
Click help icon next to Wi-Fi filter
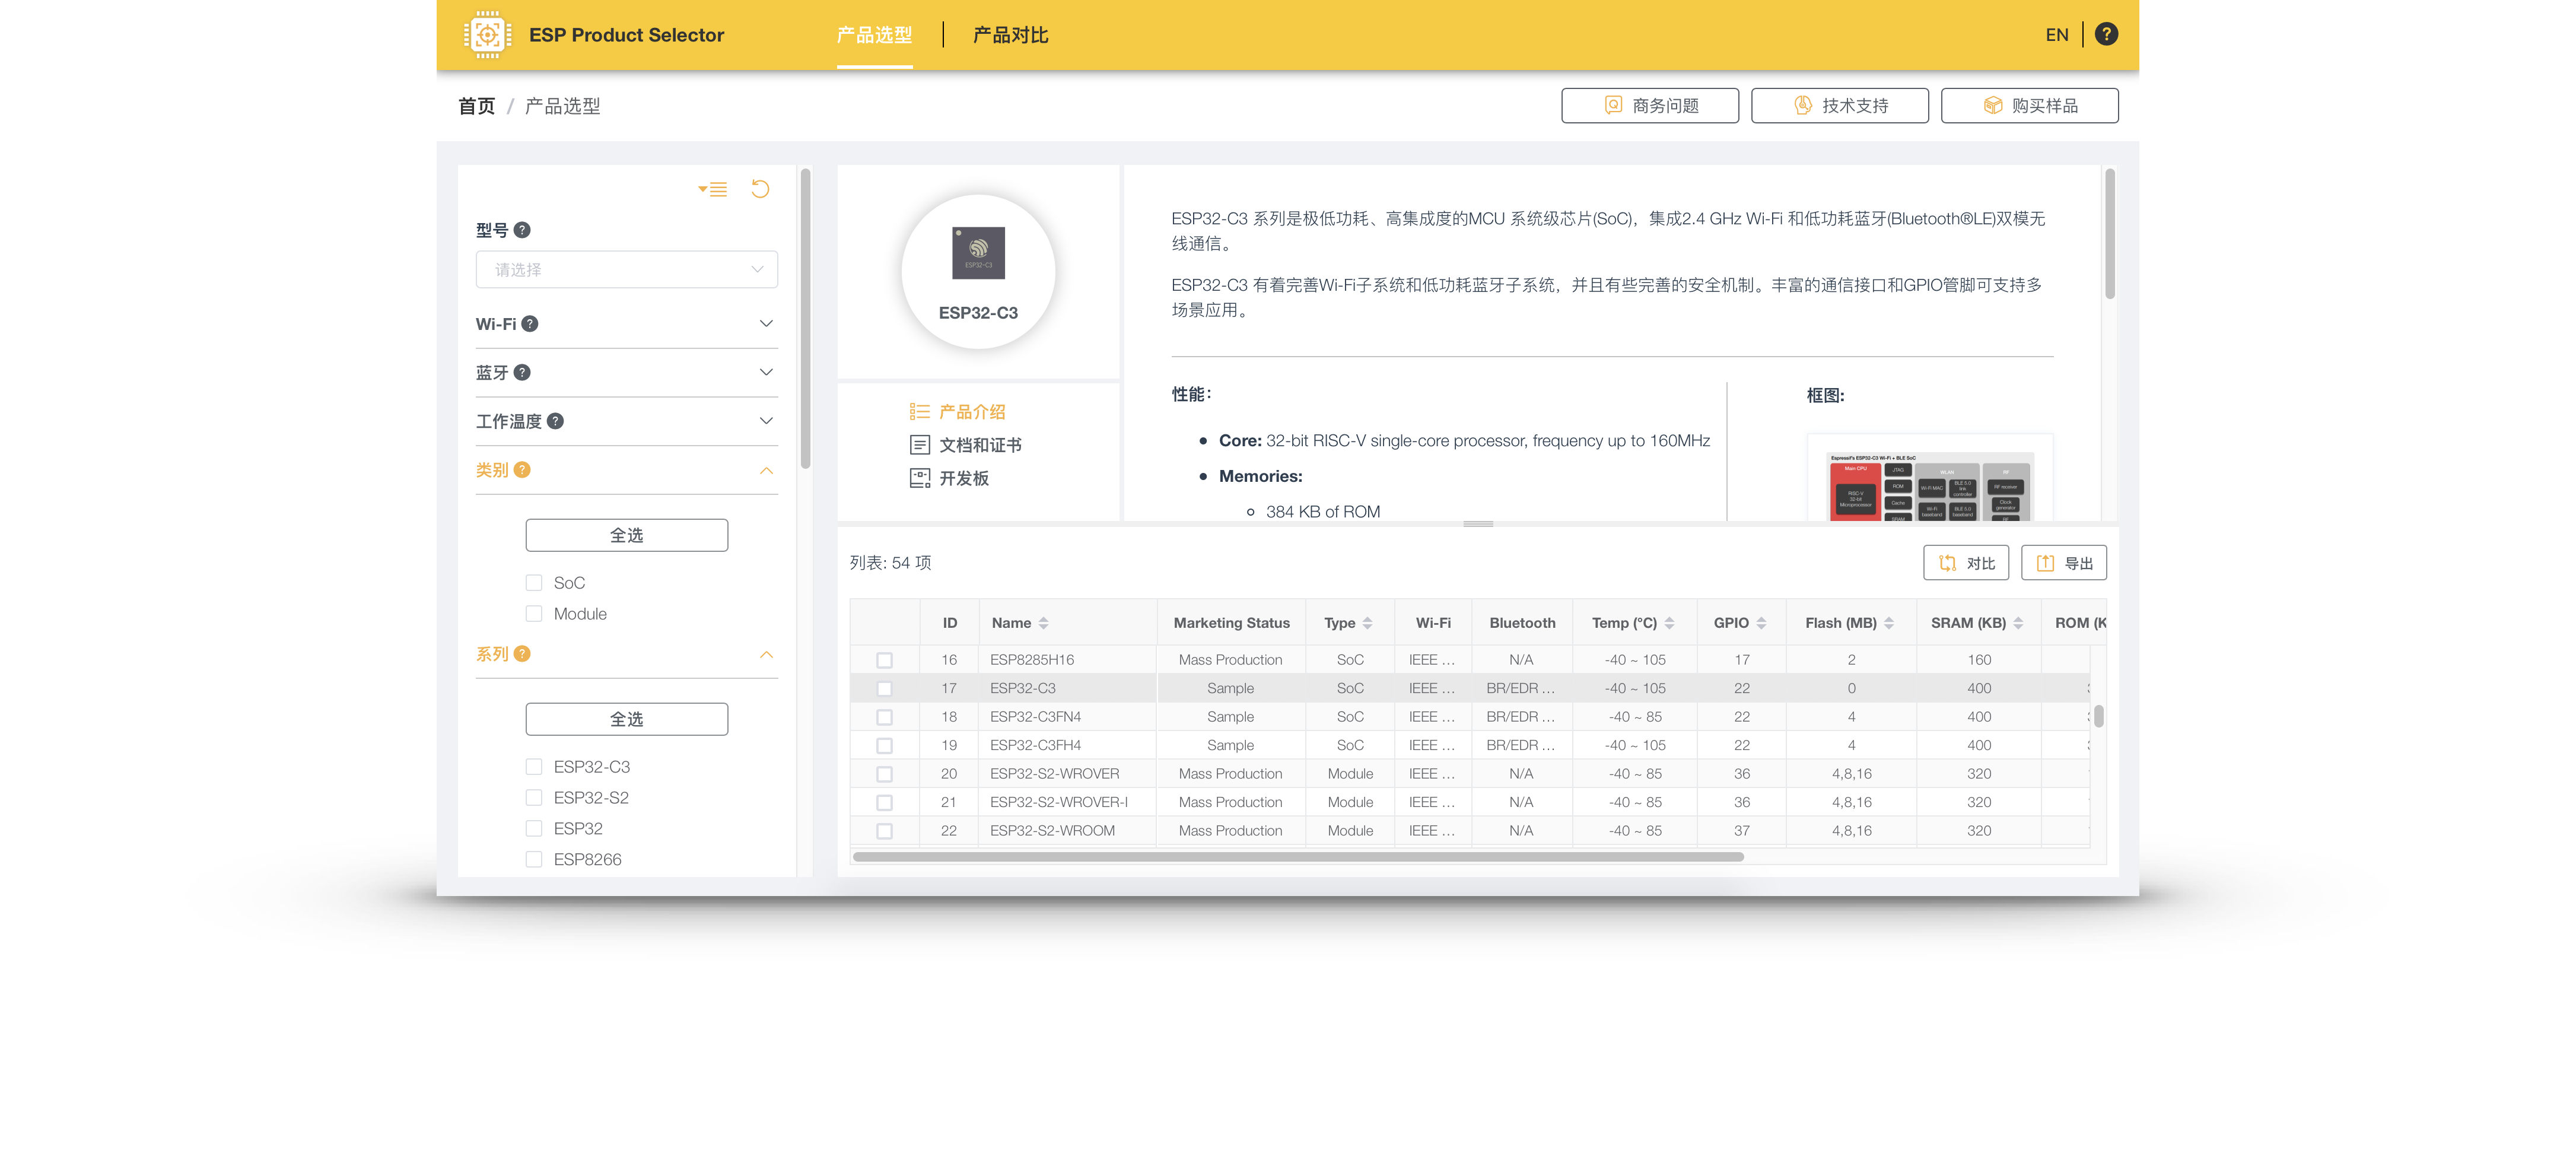530,324
